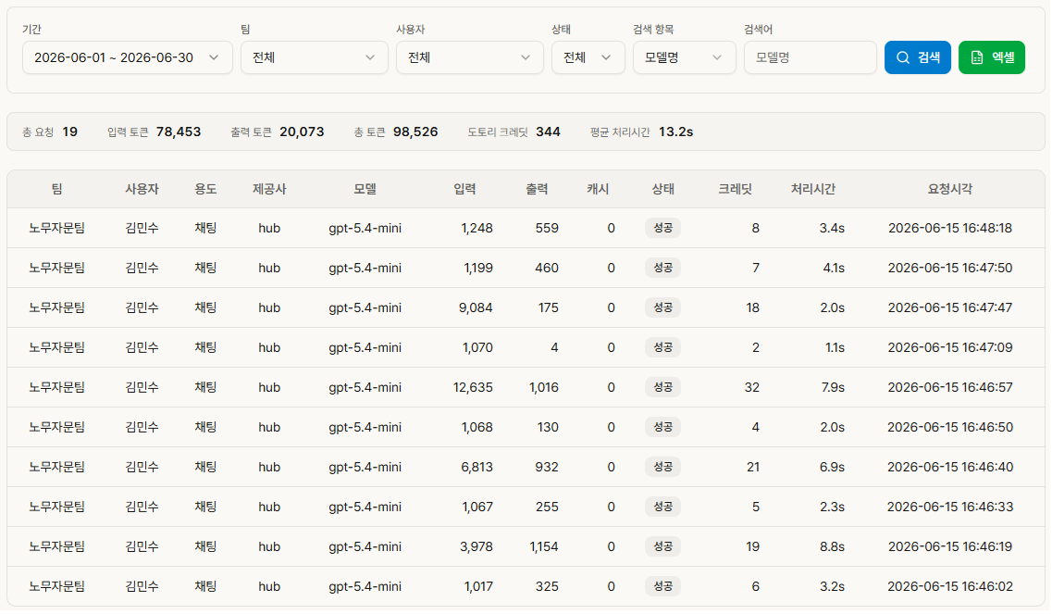The image size is (1052, 614).
Task: Click the 크레딧 column header
Action: click(x=735, y=190)
